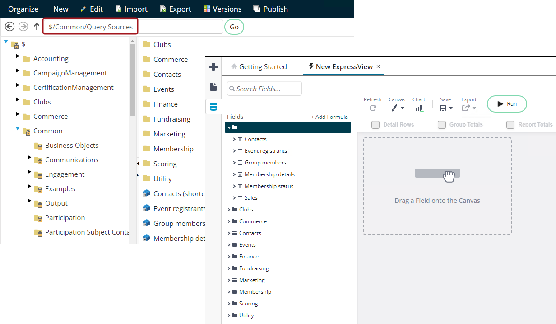Click the Chart icon in toolbar

click(x=419, y=108)
